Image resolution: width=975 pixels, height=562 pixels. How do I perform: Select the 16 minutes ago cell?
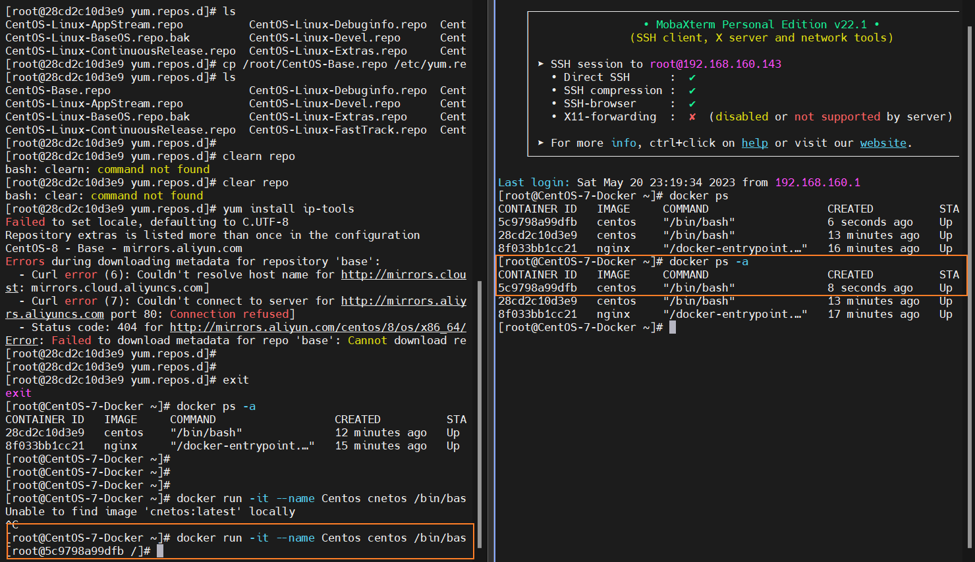pos(874,248)
